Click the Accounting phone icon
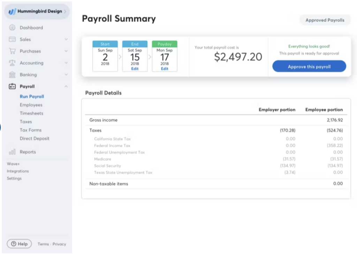Screen dimensions: 357x254 point(12,63)
